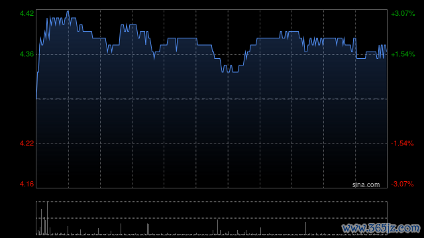Click the end of the price line
This screenshot has width=424, height=238.
[x=386, y=51]
